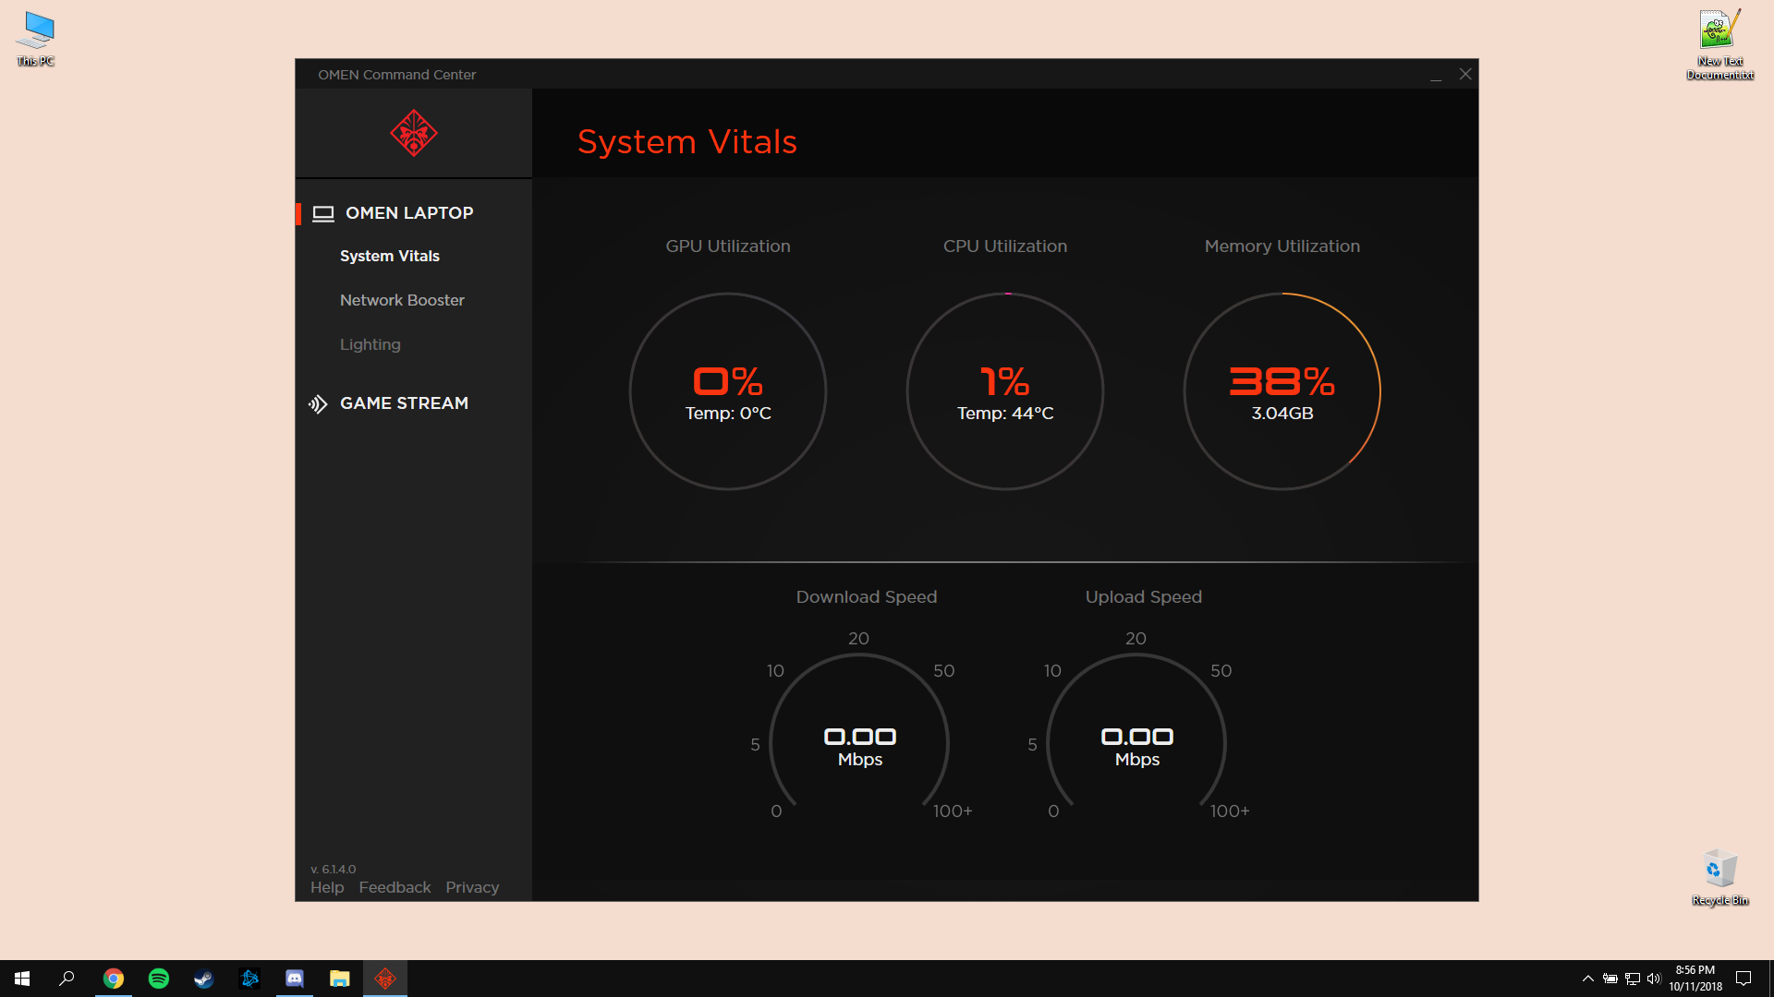Click the OMEN diamond logo

click(x=413, y=133)
